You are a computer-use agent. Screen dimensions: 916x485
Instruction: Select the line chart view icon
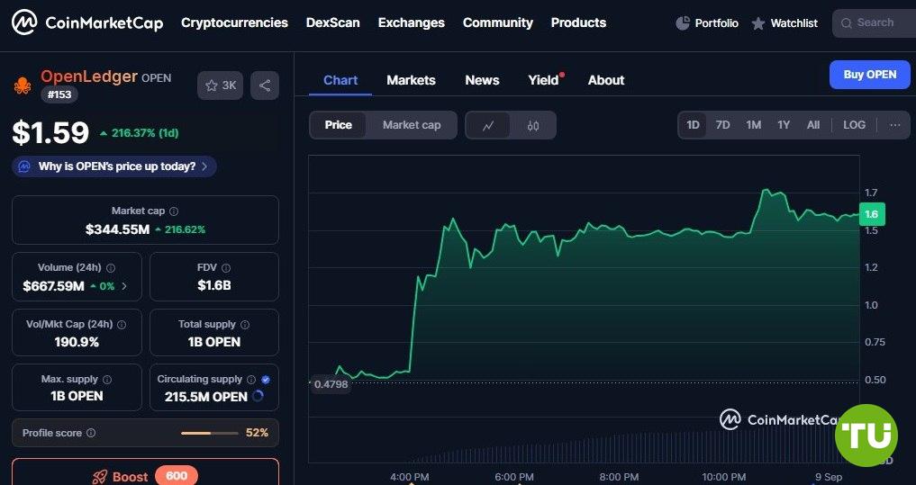(x=488, y=125)
